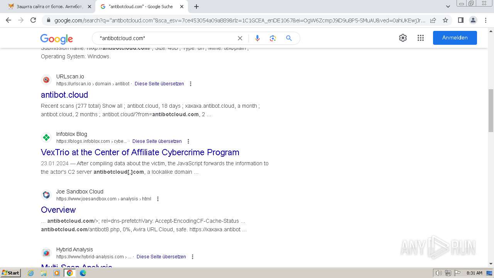
Task: Open the Google apps grid
Action: coord(421,38)
